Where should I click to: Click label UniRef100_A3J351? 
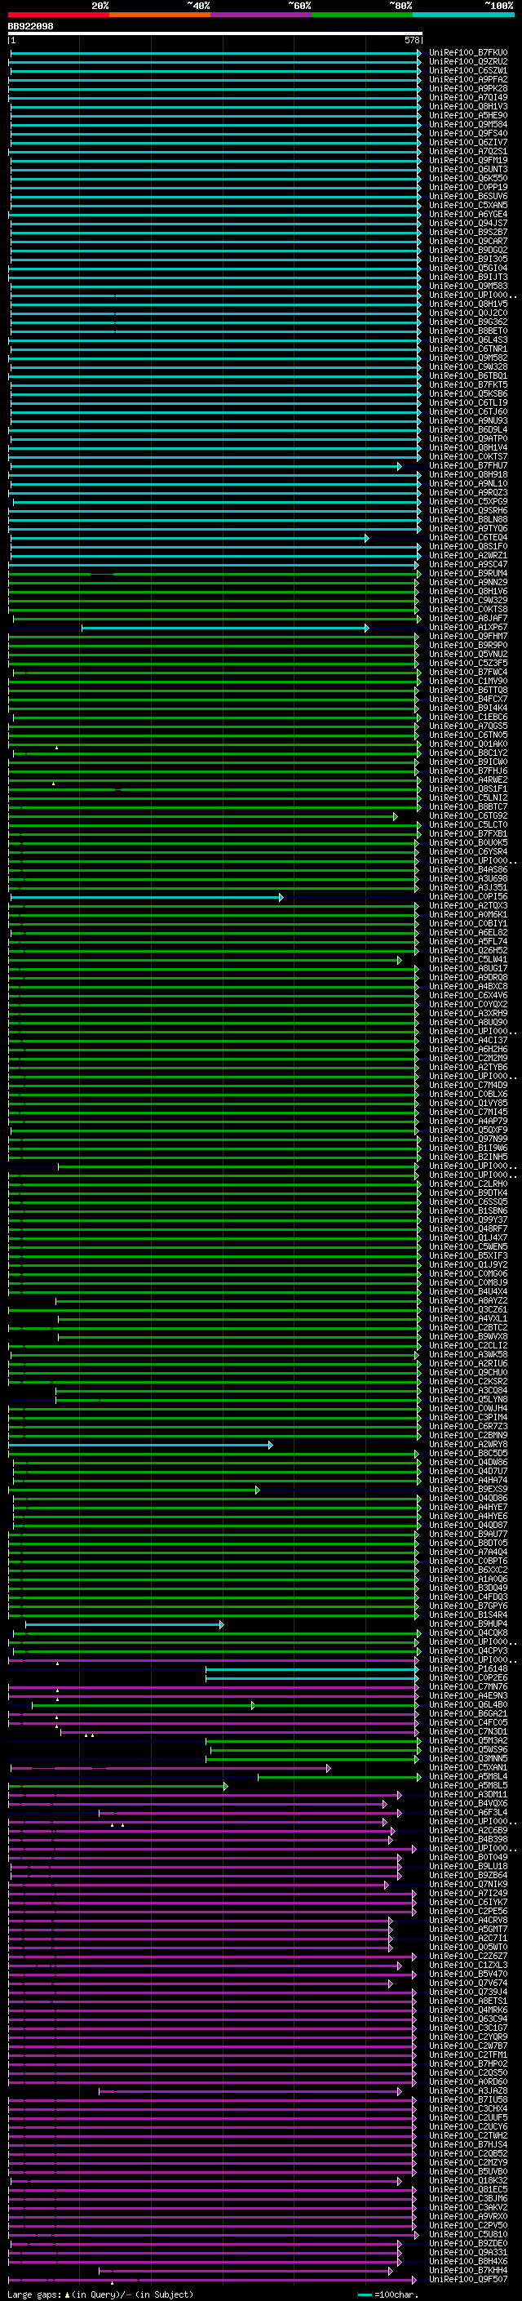[467, 888]
